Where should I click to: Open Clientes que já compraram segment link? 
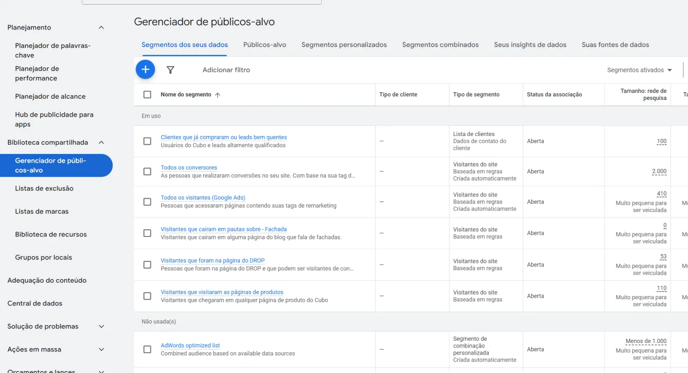[224, 137]
